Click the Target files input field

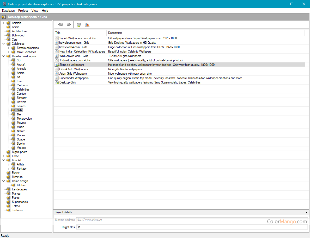pos(192,227)
